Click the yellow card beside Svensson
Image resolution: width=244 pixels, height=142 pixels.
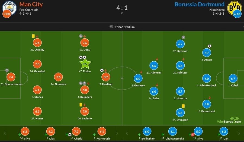click(x=183, y=106)
